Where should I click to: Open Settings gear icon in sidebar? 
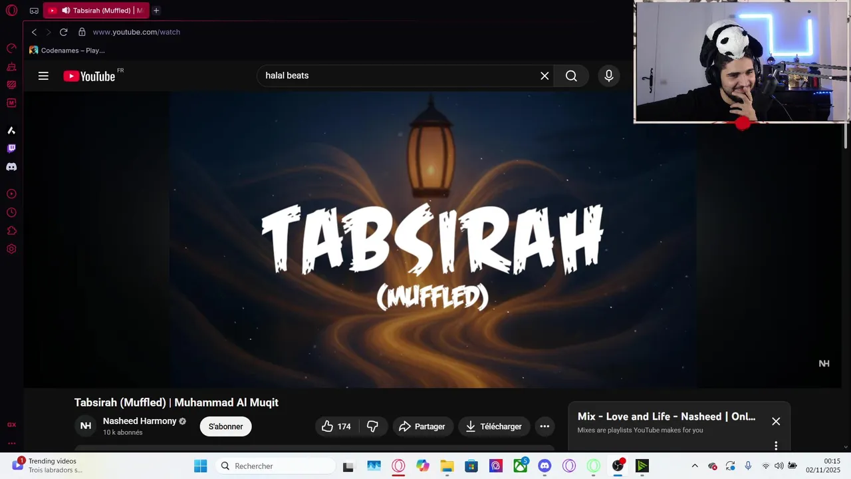11,249
